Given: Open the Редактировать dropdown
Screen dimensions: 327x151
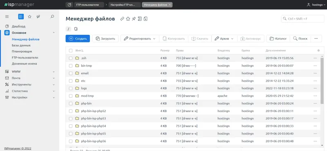Looking at the screenshot, I should point(140,38).
